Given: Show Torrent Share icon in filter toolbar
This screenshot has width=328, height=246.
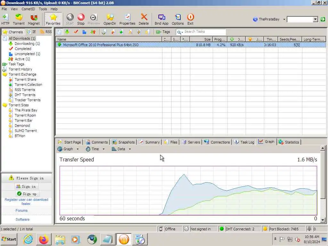Looking at the screenshot, I should [x=113, y=32].
